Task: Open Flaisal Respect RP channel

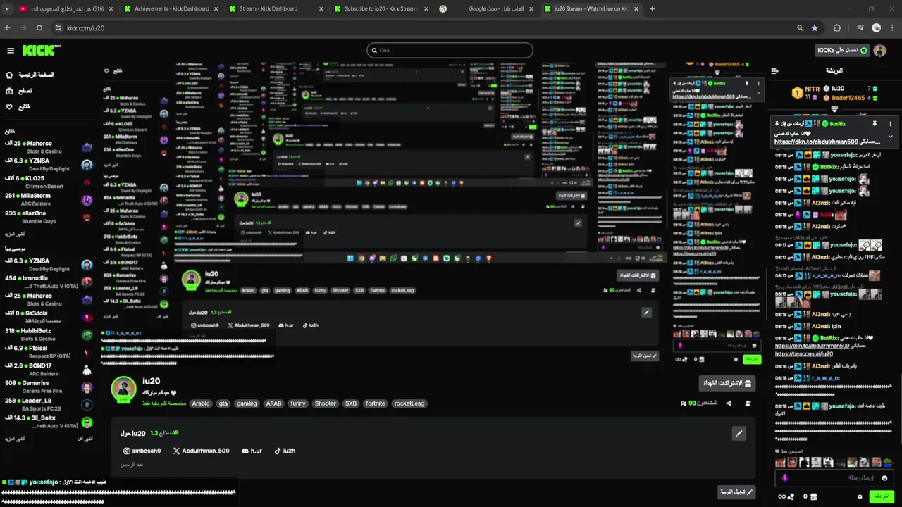Action: [48, 351]
